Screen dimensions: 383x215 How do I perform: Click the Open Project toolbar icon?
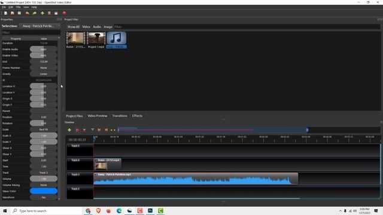click(x=13, y=13)
